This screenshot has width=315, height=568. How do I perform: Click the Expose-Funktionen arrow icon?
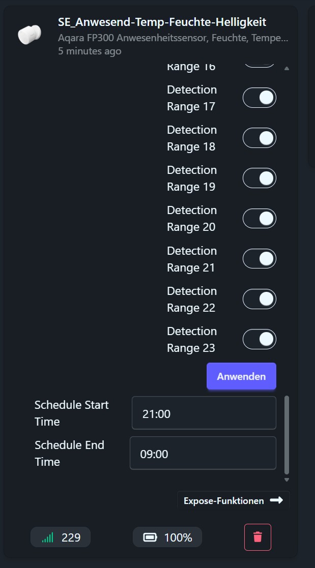pos(276,500)
